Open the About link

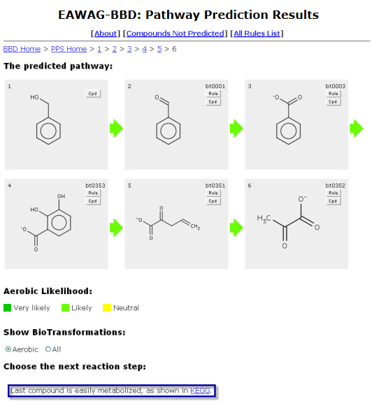(x=106, y=34)
